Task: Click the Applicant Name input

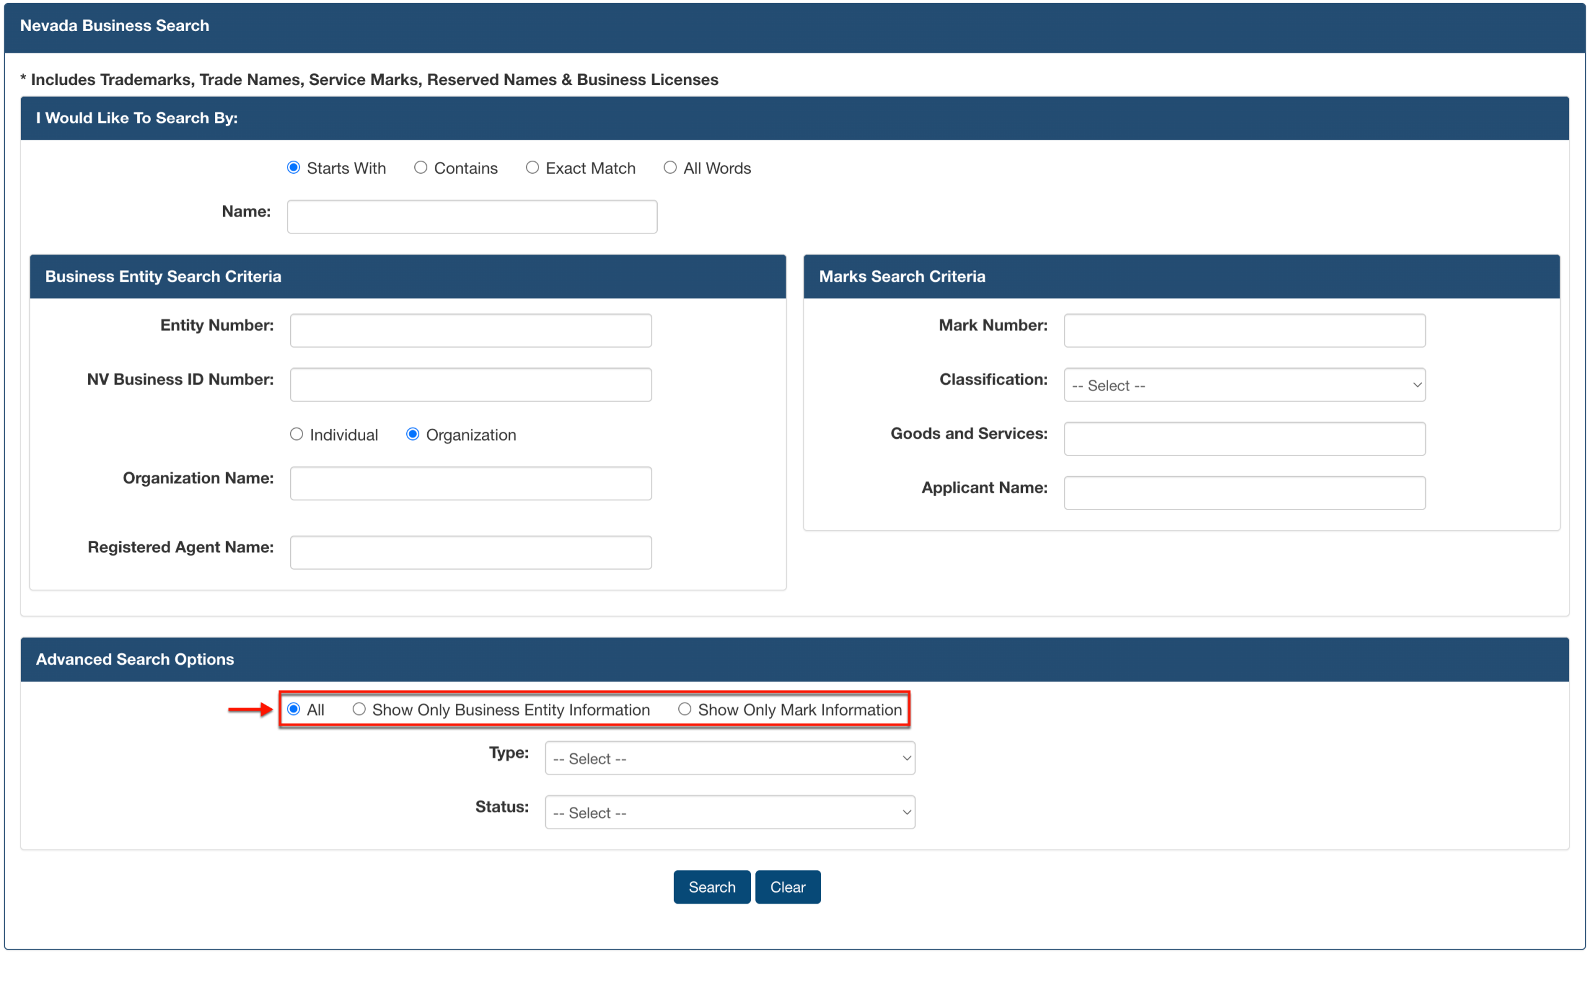Action: point(1245,493)
